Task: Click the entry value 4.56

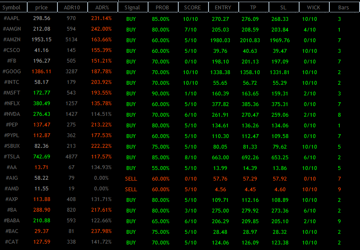Action: [220, 190]
